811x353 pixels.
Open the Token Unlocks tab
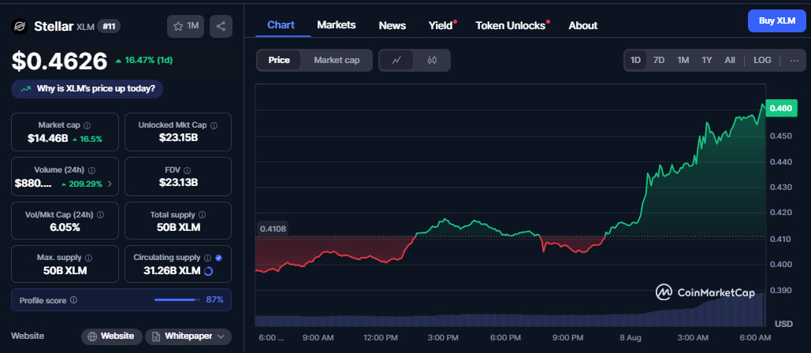(x=511, y=25)
